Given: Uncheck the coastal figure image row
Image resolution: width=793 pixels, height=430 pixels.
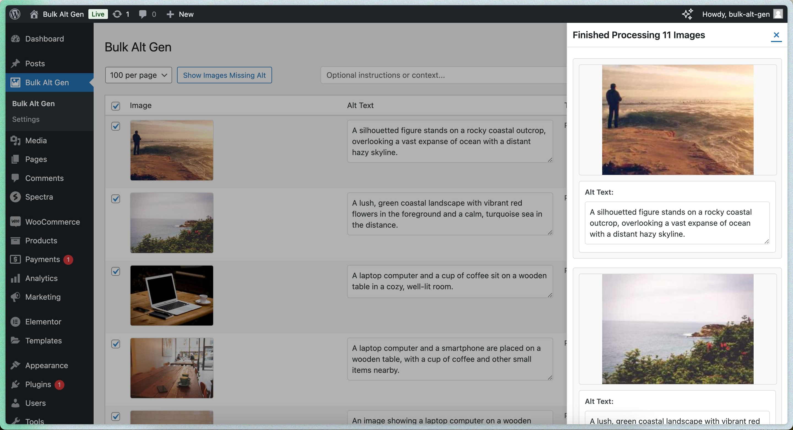Looking at the screenshot, I should (115, 126).
